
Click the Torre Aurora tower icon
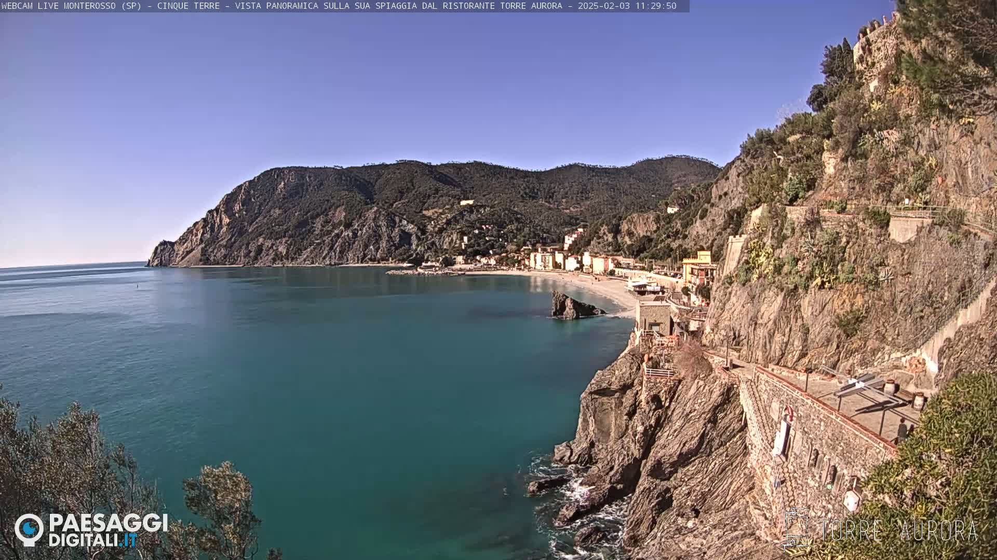[796, 529]
